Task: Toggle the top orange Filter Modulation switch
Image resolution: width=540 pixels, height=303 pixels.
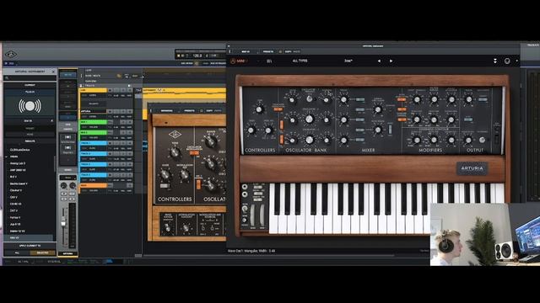Action: tap(402, 99)
